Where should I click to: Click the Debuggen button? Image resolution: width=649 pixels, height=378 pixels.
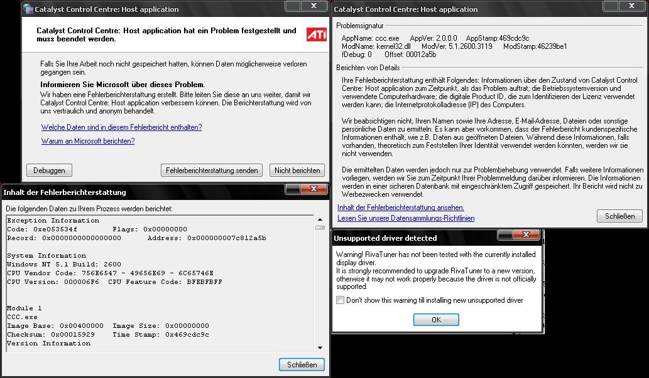point(49,171)
